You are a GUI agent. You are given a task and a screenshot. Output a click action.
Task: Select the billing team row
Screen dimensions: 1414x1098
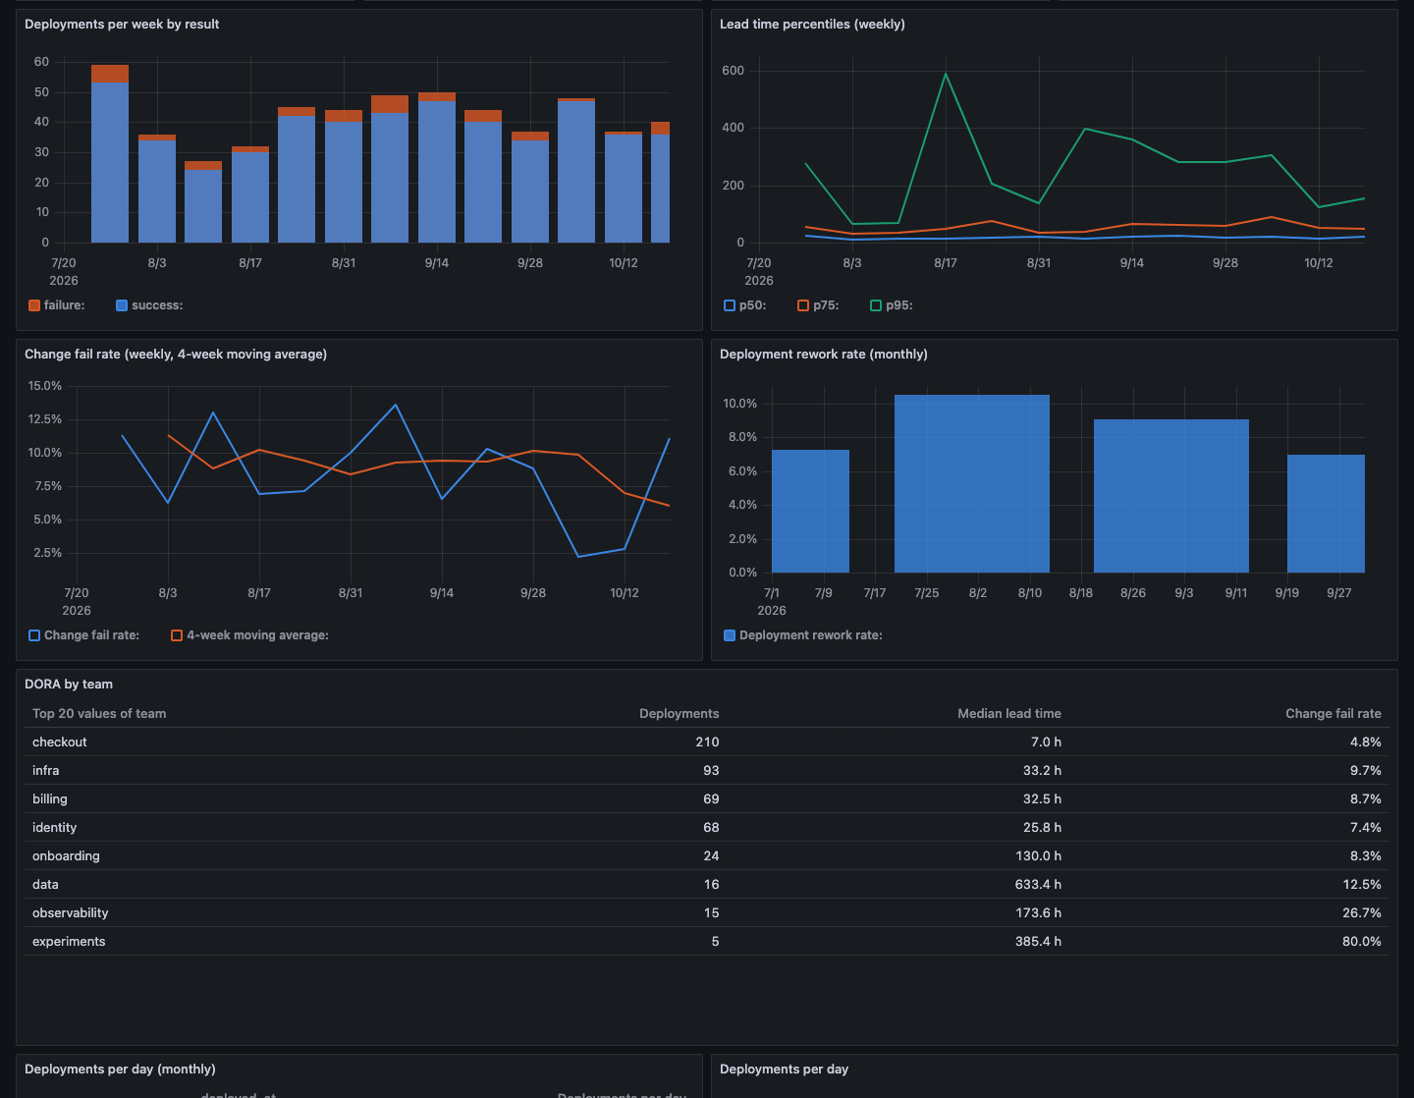click(x=707, y=798)
